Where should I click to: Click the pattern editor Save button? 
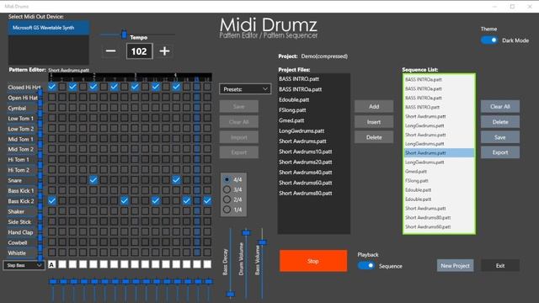coord(239,107)
